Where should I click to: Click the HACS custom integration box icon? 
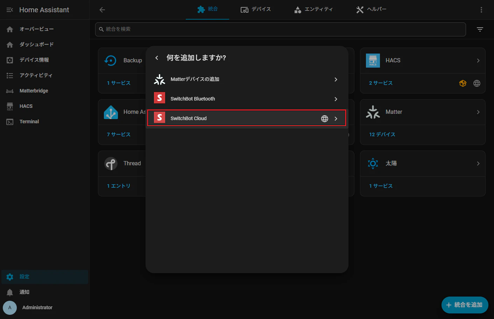tap(463, 83)
